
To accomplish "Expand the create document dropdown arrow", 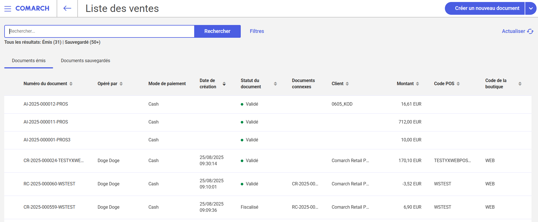I will pyautogui.click(x=531, y=9).
